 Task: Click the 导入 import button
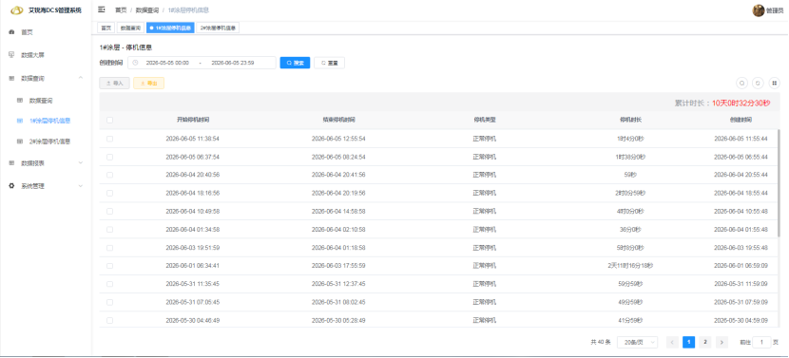coord(115,83)
